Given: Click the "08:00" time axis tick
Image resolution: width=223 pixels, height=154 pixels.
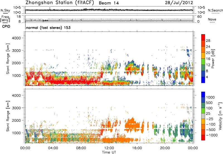Looking at the screenshot, I should click(81, 148).
